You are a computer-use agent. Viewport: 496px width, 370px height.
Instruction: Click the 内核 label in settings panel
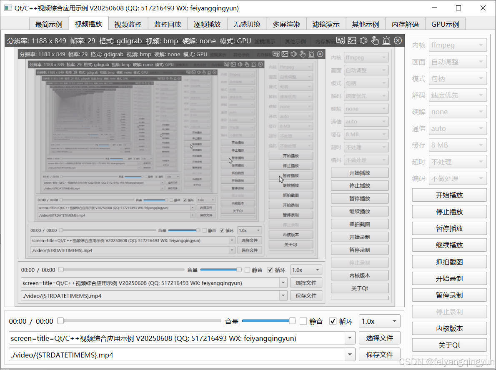click(x=419, y=45)
